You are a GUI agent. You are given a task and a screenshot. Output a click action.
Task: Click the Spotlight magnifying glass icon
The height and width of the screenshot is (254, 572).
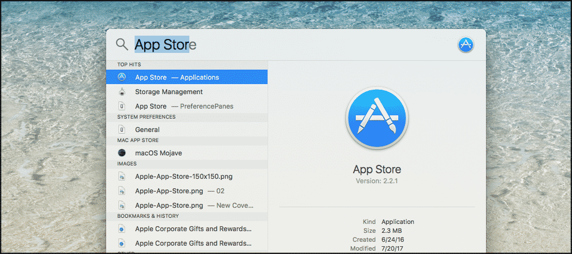122,45
